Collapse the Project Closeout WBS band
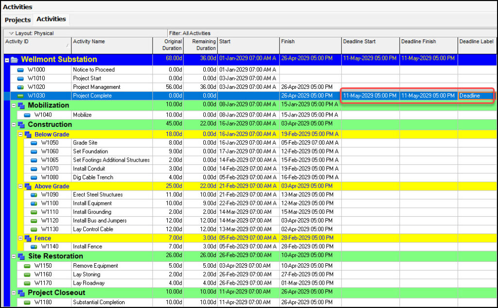498x308 pixels. click(14, 292)
